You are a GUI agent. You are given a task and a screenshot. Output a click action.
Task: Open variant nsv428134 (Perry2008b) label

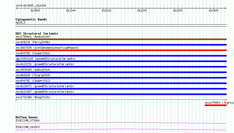[33, 42]
